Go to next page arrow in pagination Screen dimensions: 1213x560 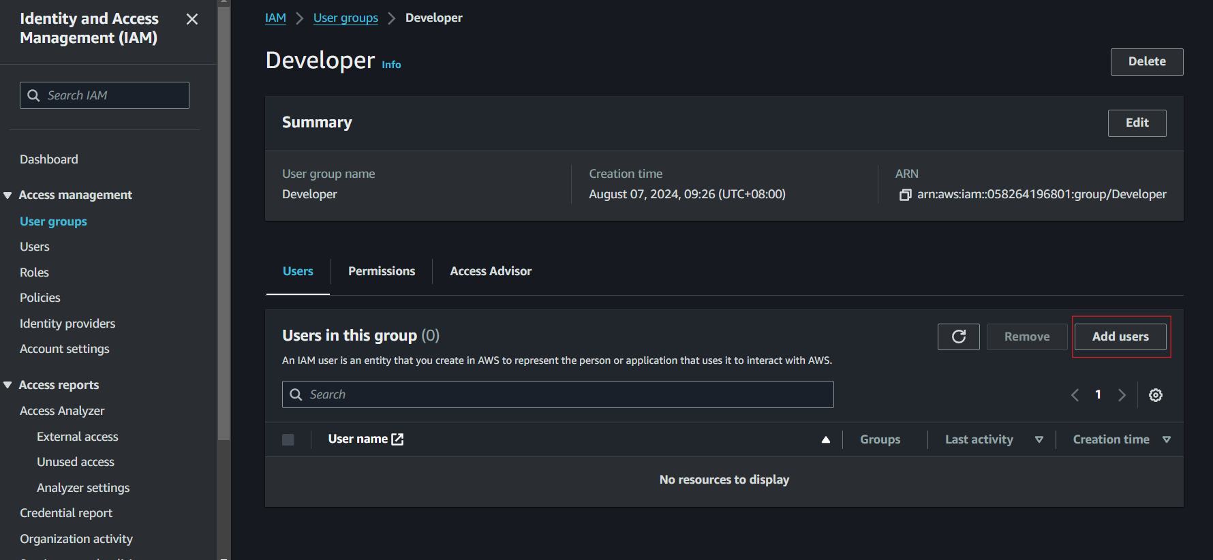[1122, 395]
